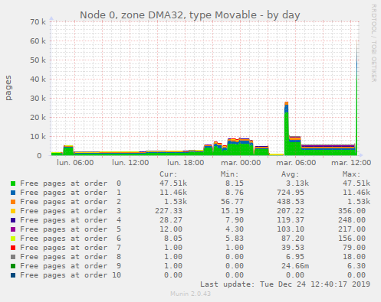Click order 5 average value 103.10
Image resolution: width=381 pixels, height=302 pixels.
[291, 229]
